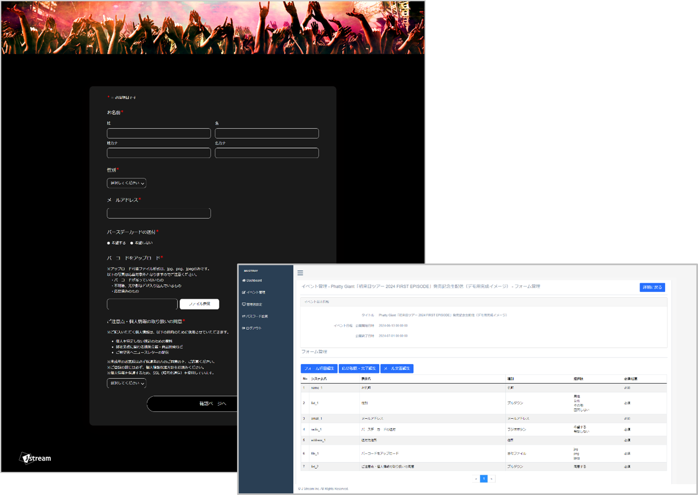Click the ログアウト sign-out icon
This screenshot has width=698, height=495.
click(244, 328)
